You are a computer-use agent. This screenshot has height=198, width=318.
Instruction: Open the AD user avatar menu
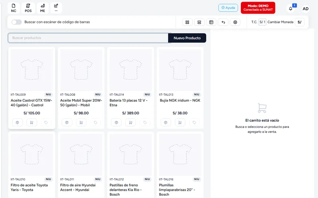[x=305, y=9]
